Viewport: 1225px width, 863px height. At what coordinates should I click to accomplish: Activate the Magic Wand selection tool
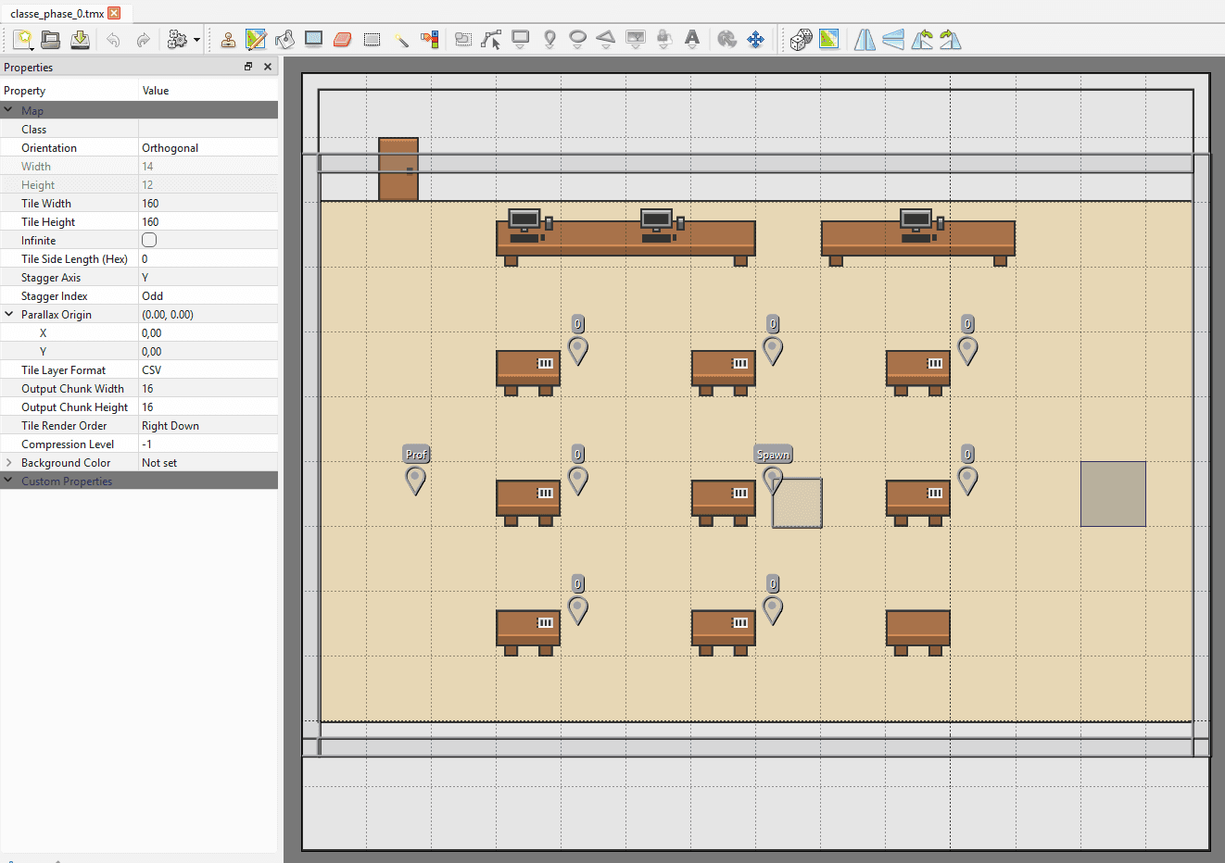coord(400,40)
